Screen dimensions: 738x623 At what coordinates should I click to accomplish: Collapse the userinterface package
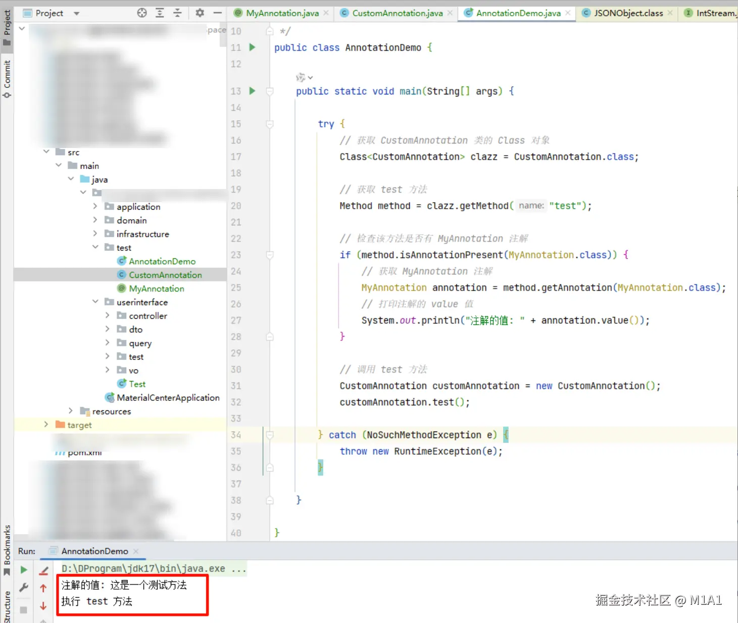pos(95,302)
